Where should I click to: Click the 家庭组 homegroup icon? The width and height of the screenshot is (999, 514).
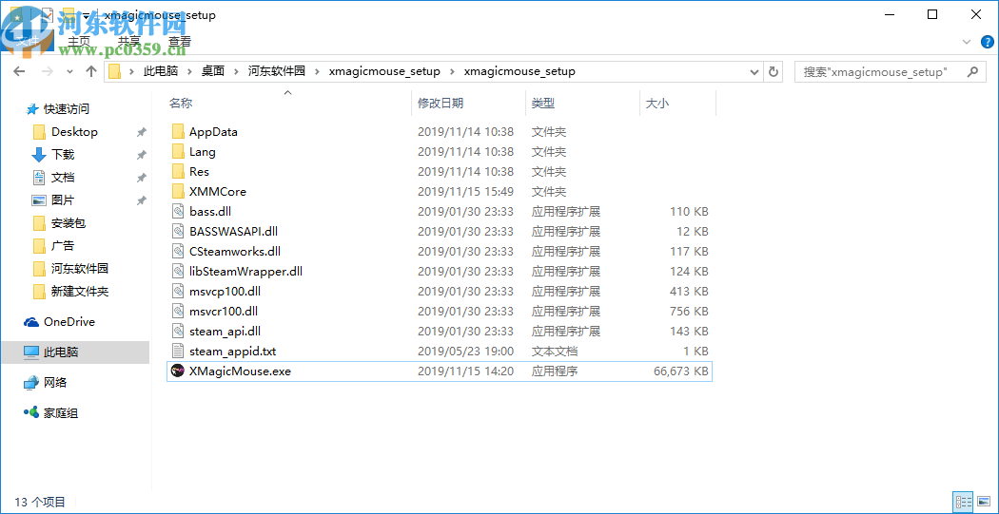pyautogui.click(x=31, y=413)
